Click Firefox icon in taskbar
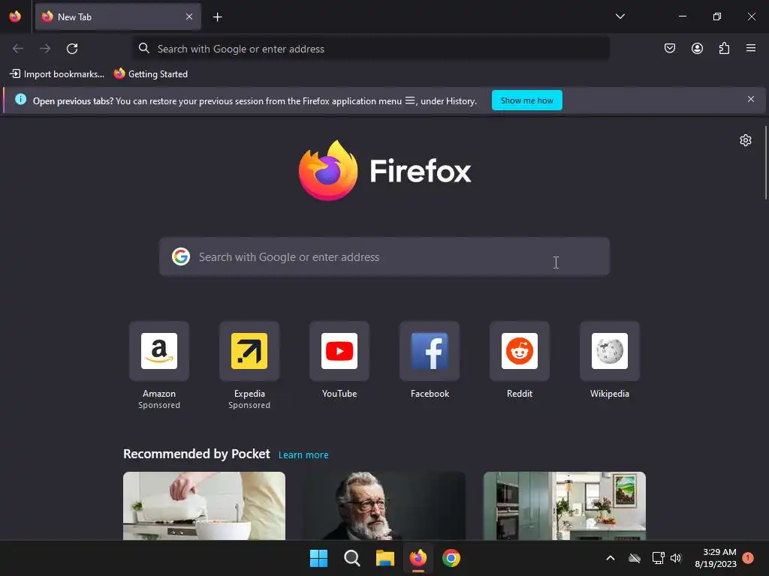Viewport: 769px width, 576px height. tap(418, 558)
